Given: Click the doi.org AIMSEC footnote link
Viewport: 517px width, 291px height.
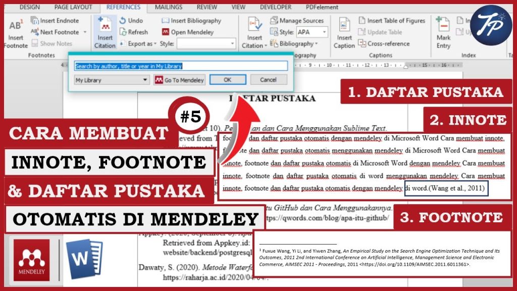Looking at the screenshot, I should pos(415,264).
